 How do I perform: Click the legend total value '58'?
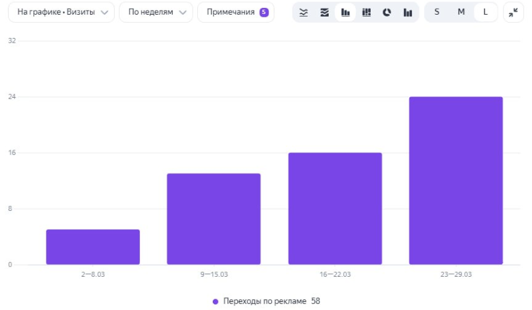tap(315, 301)
